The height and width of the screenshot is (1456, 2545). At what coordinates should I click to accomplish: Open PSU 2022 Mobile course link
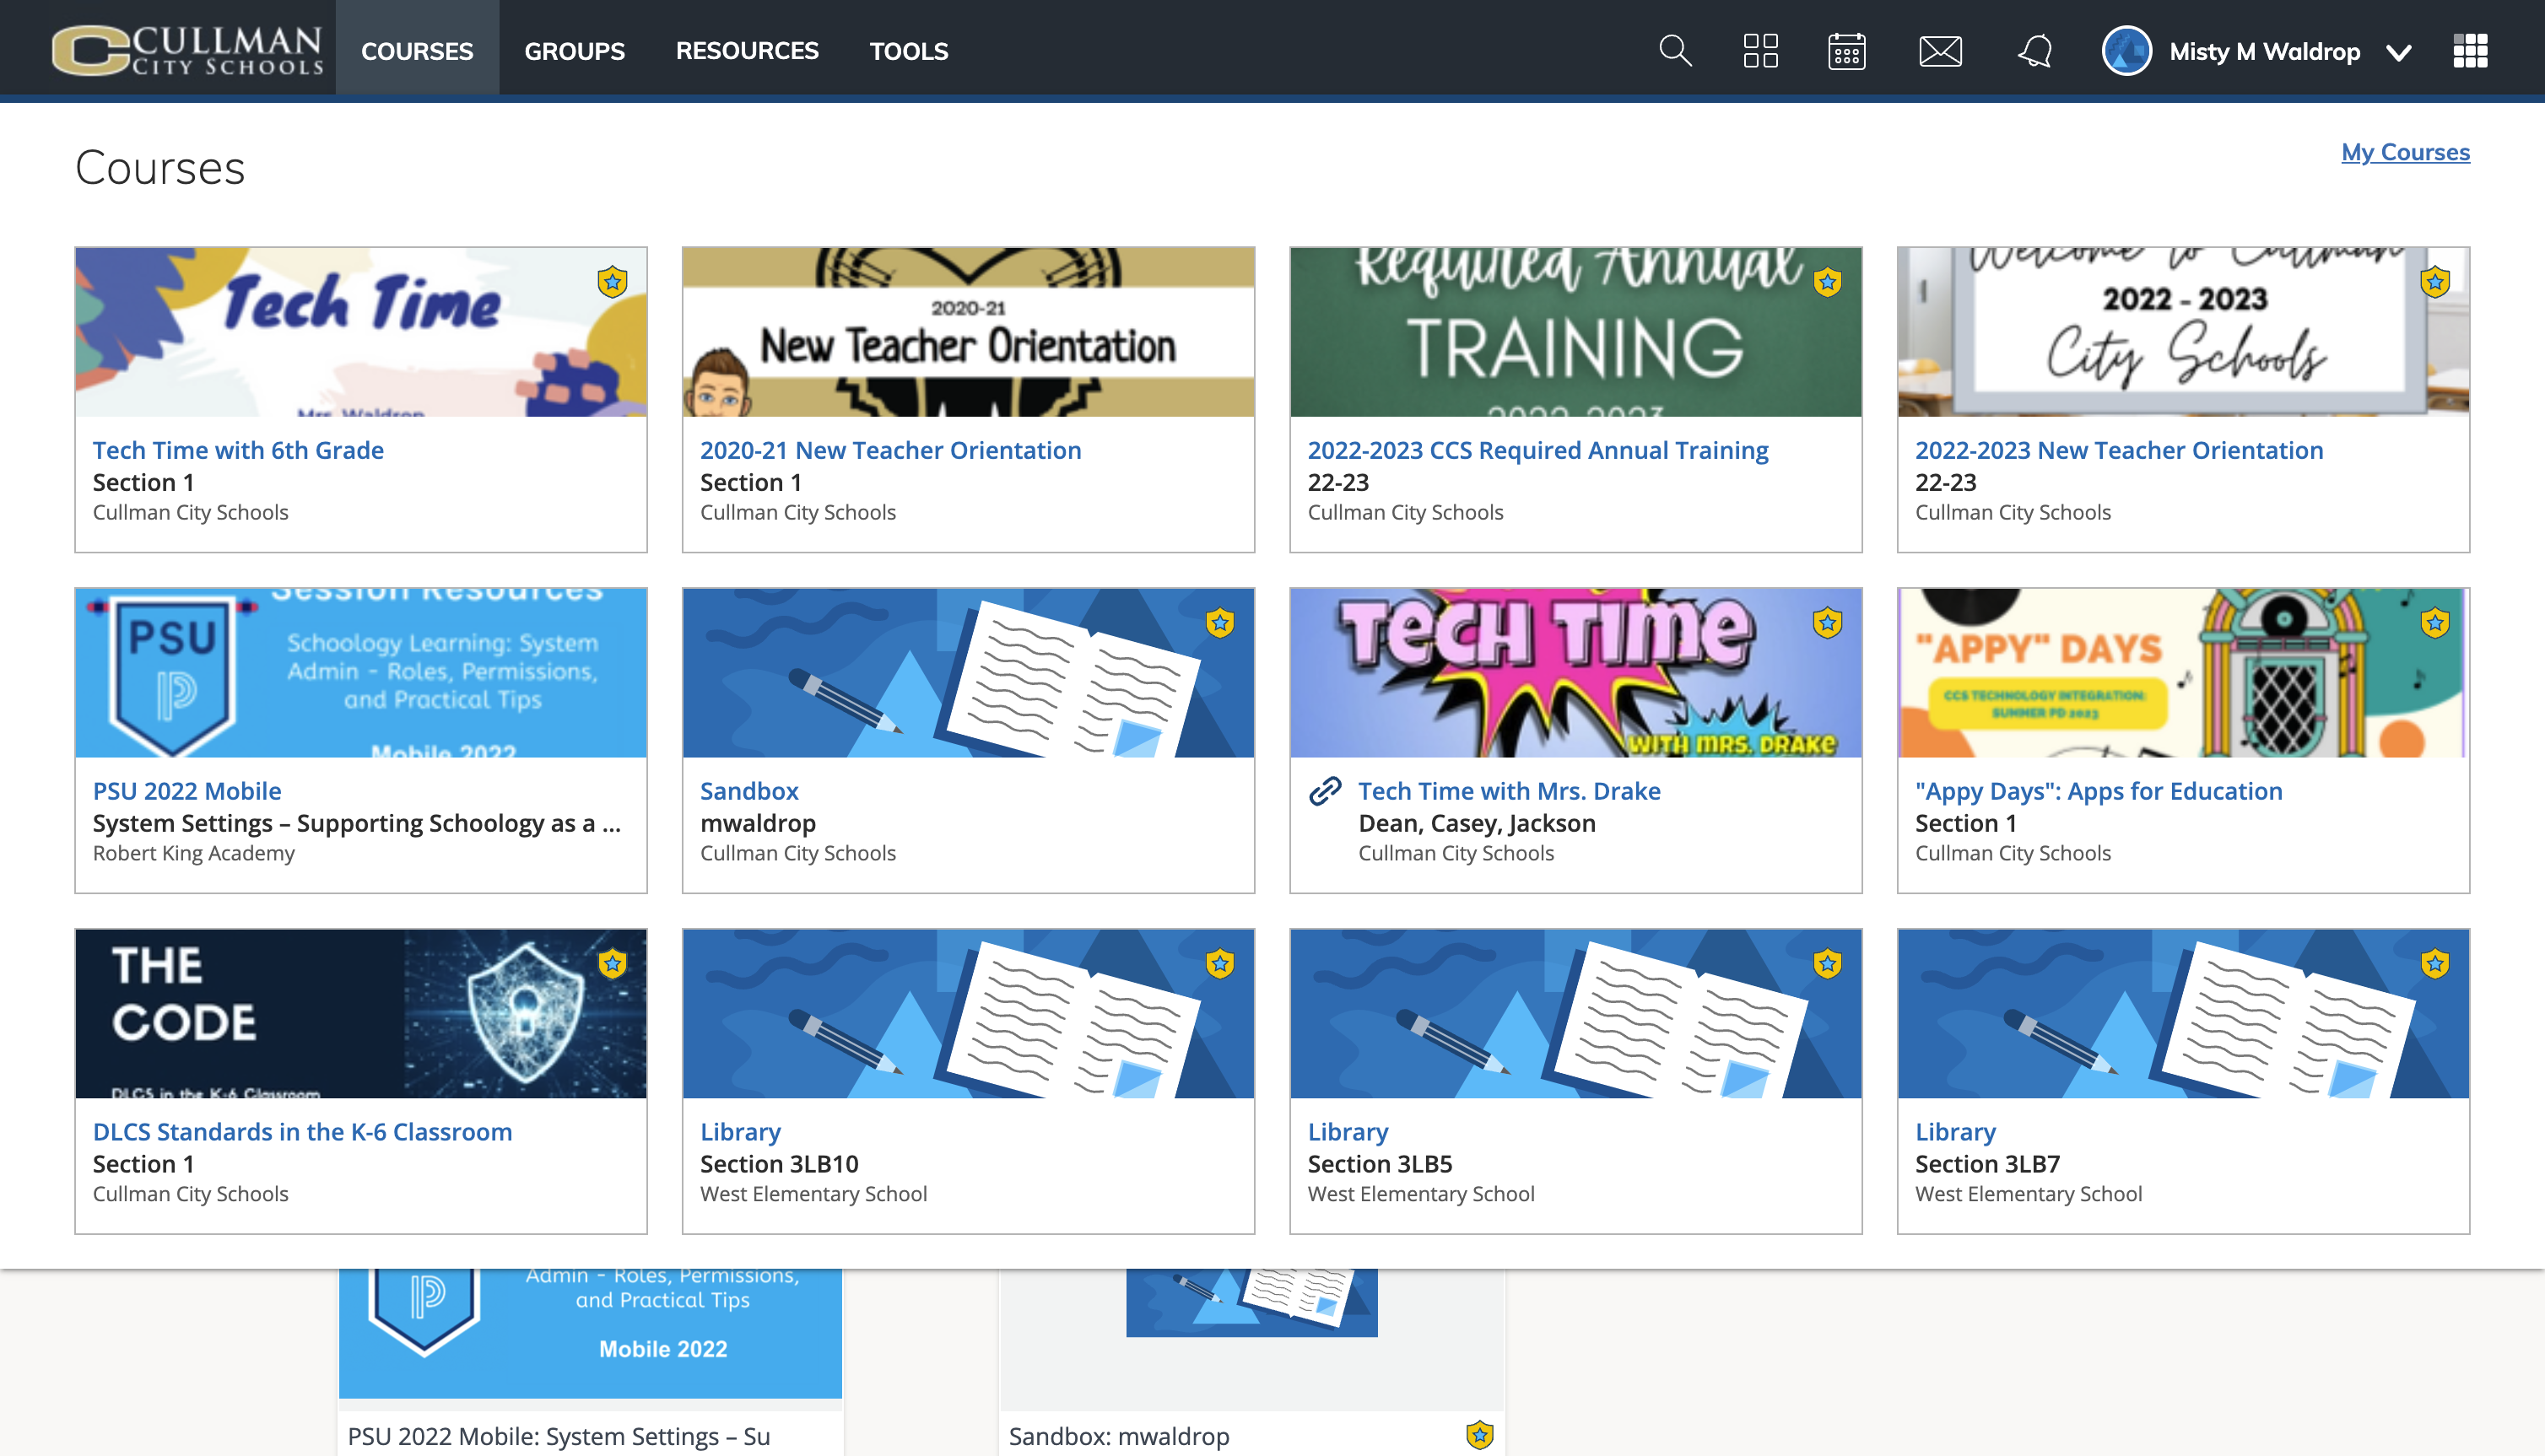click(x=187, y=791)
